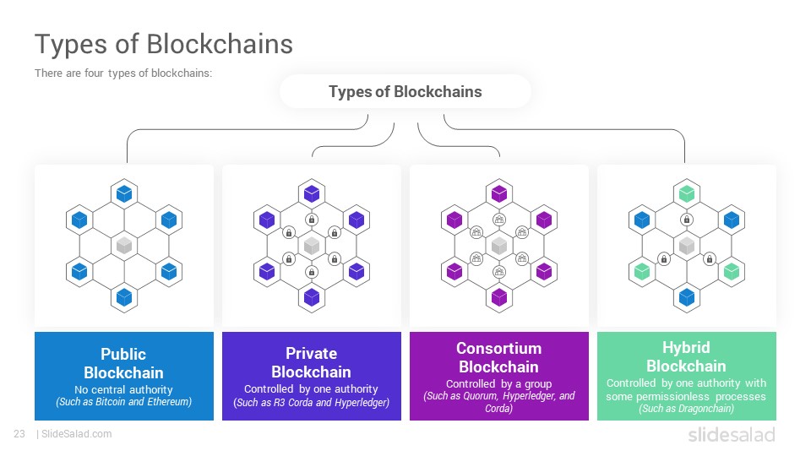Click the top lock icon in Hybrid diagram
The height and width of the screenshot is (456, 811).
pos(686,220)
